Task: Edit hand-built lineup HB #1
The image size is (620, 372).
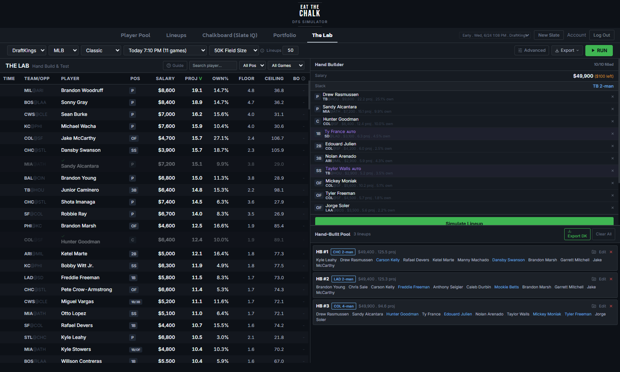Action: pos(602,252)
